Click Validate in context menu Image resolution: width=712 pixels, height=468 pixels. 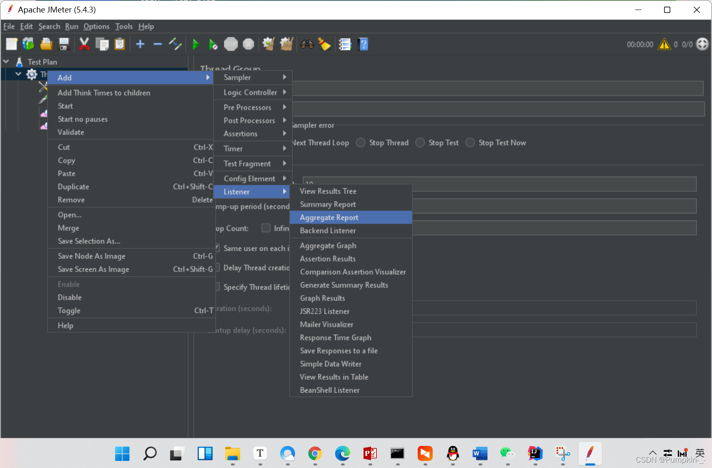[131, 132]
